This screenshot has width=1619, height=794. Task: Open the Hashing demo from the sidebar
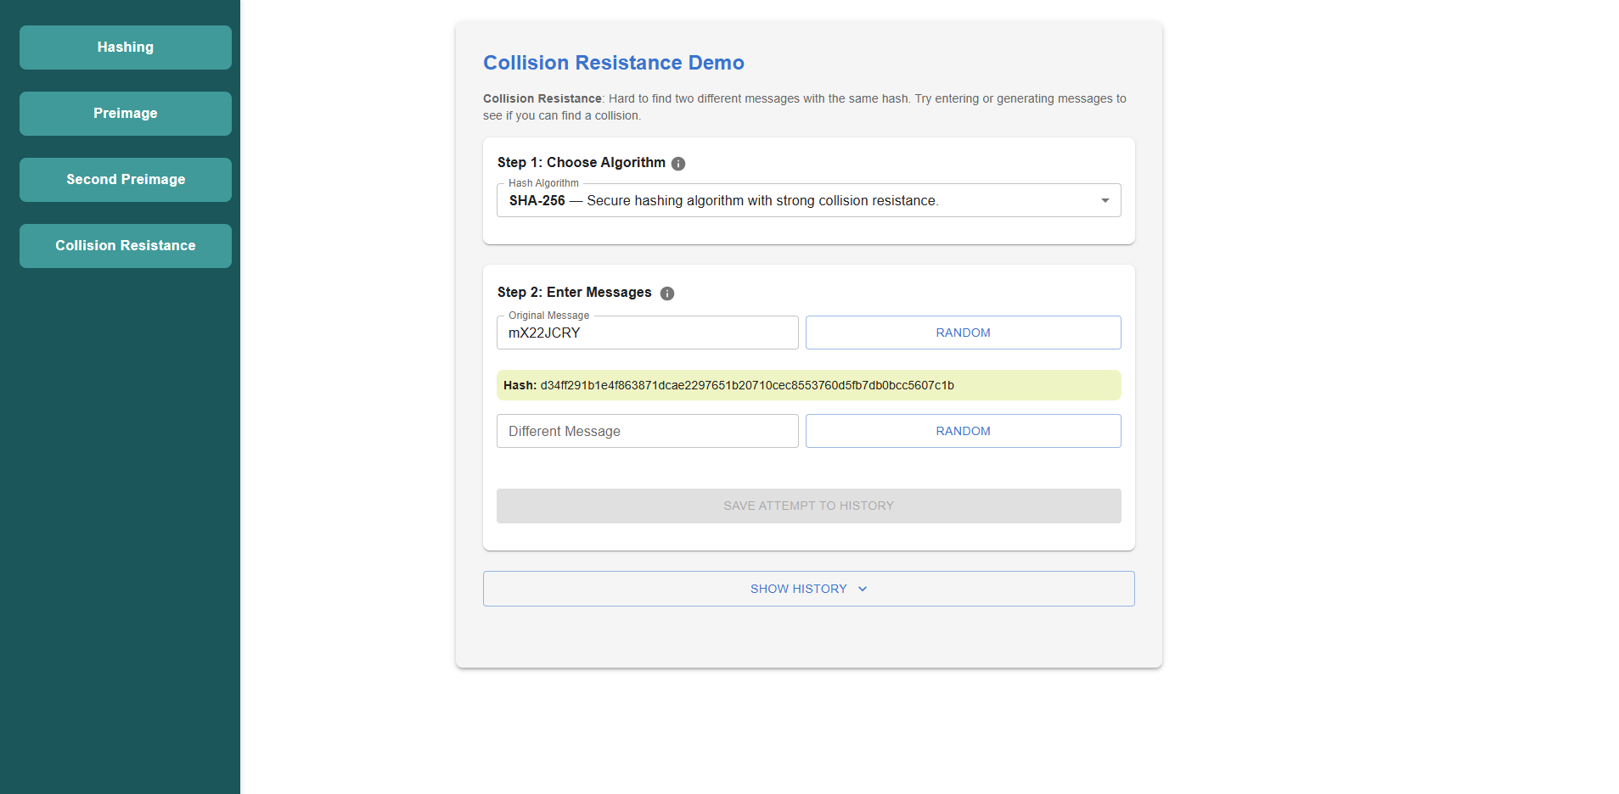(x=125, y=48)
